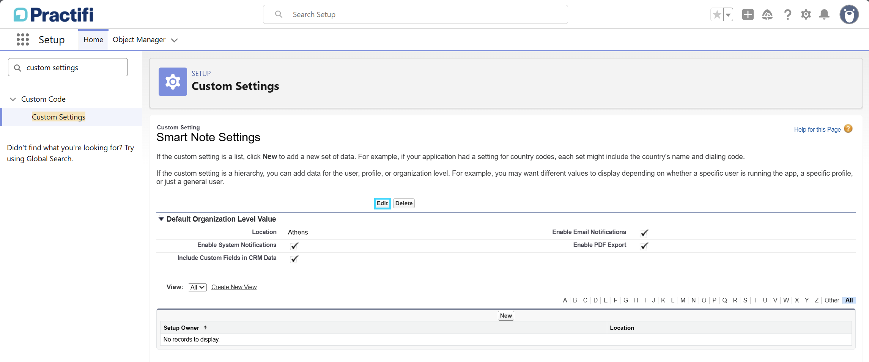869x362 pixels.
Task: Click the Edit button
Action: click(x=382, y=203)
